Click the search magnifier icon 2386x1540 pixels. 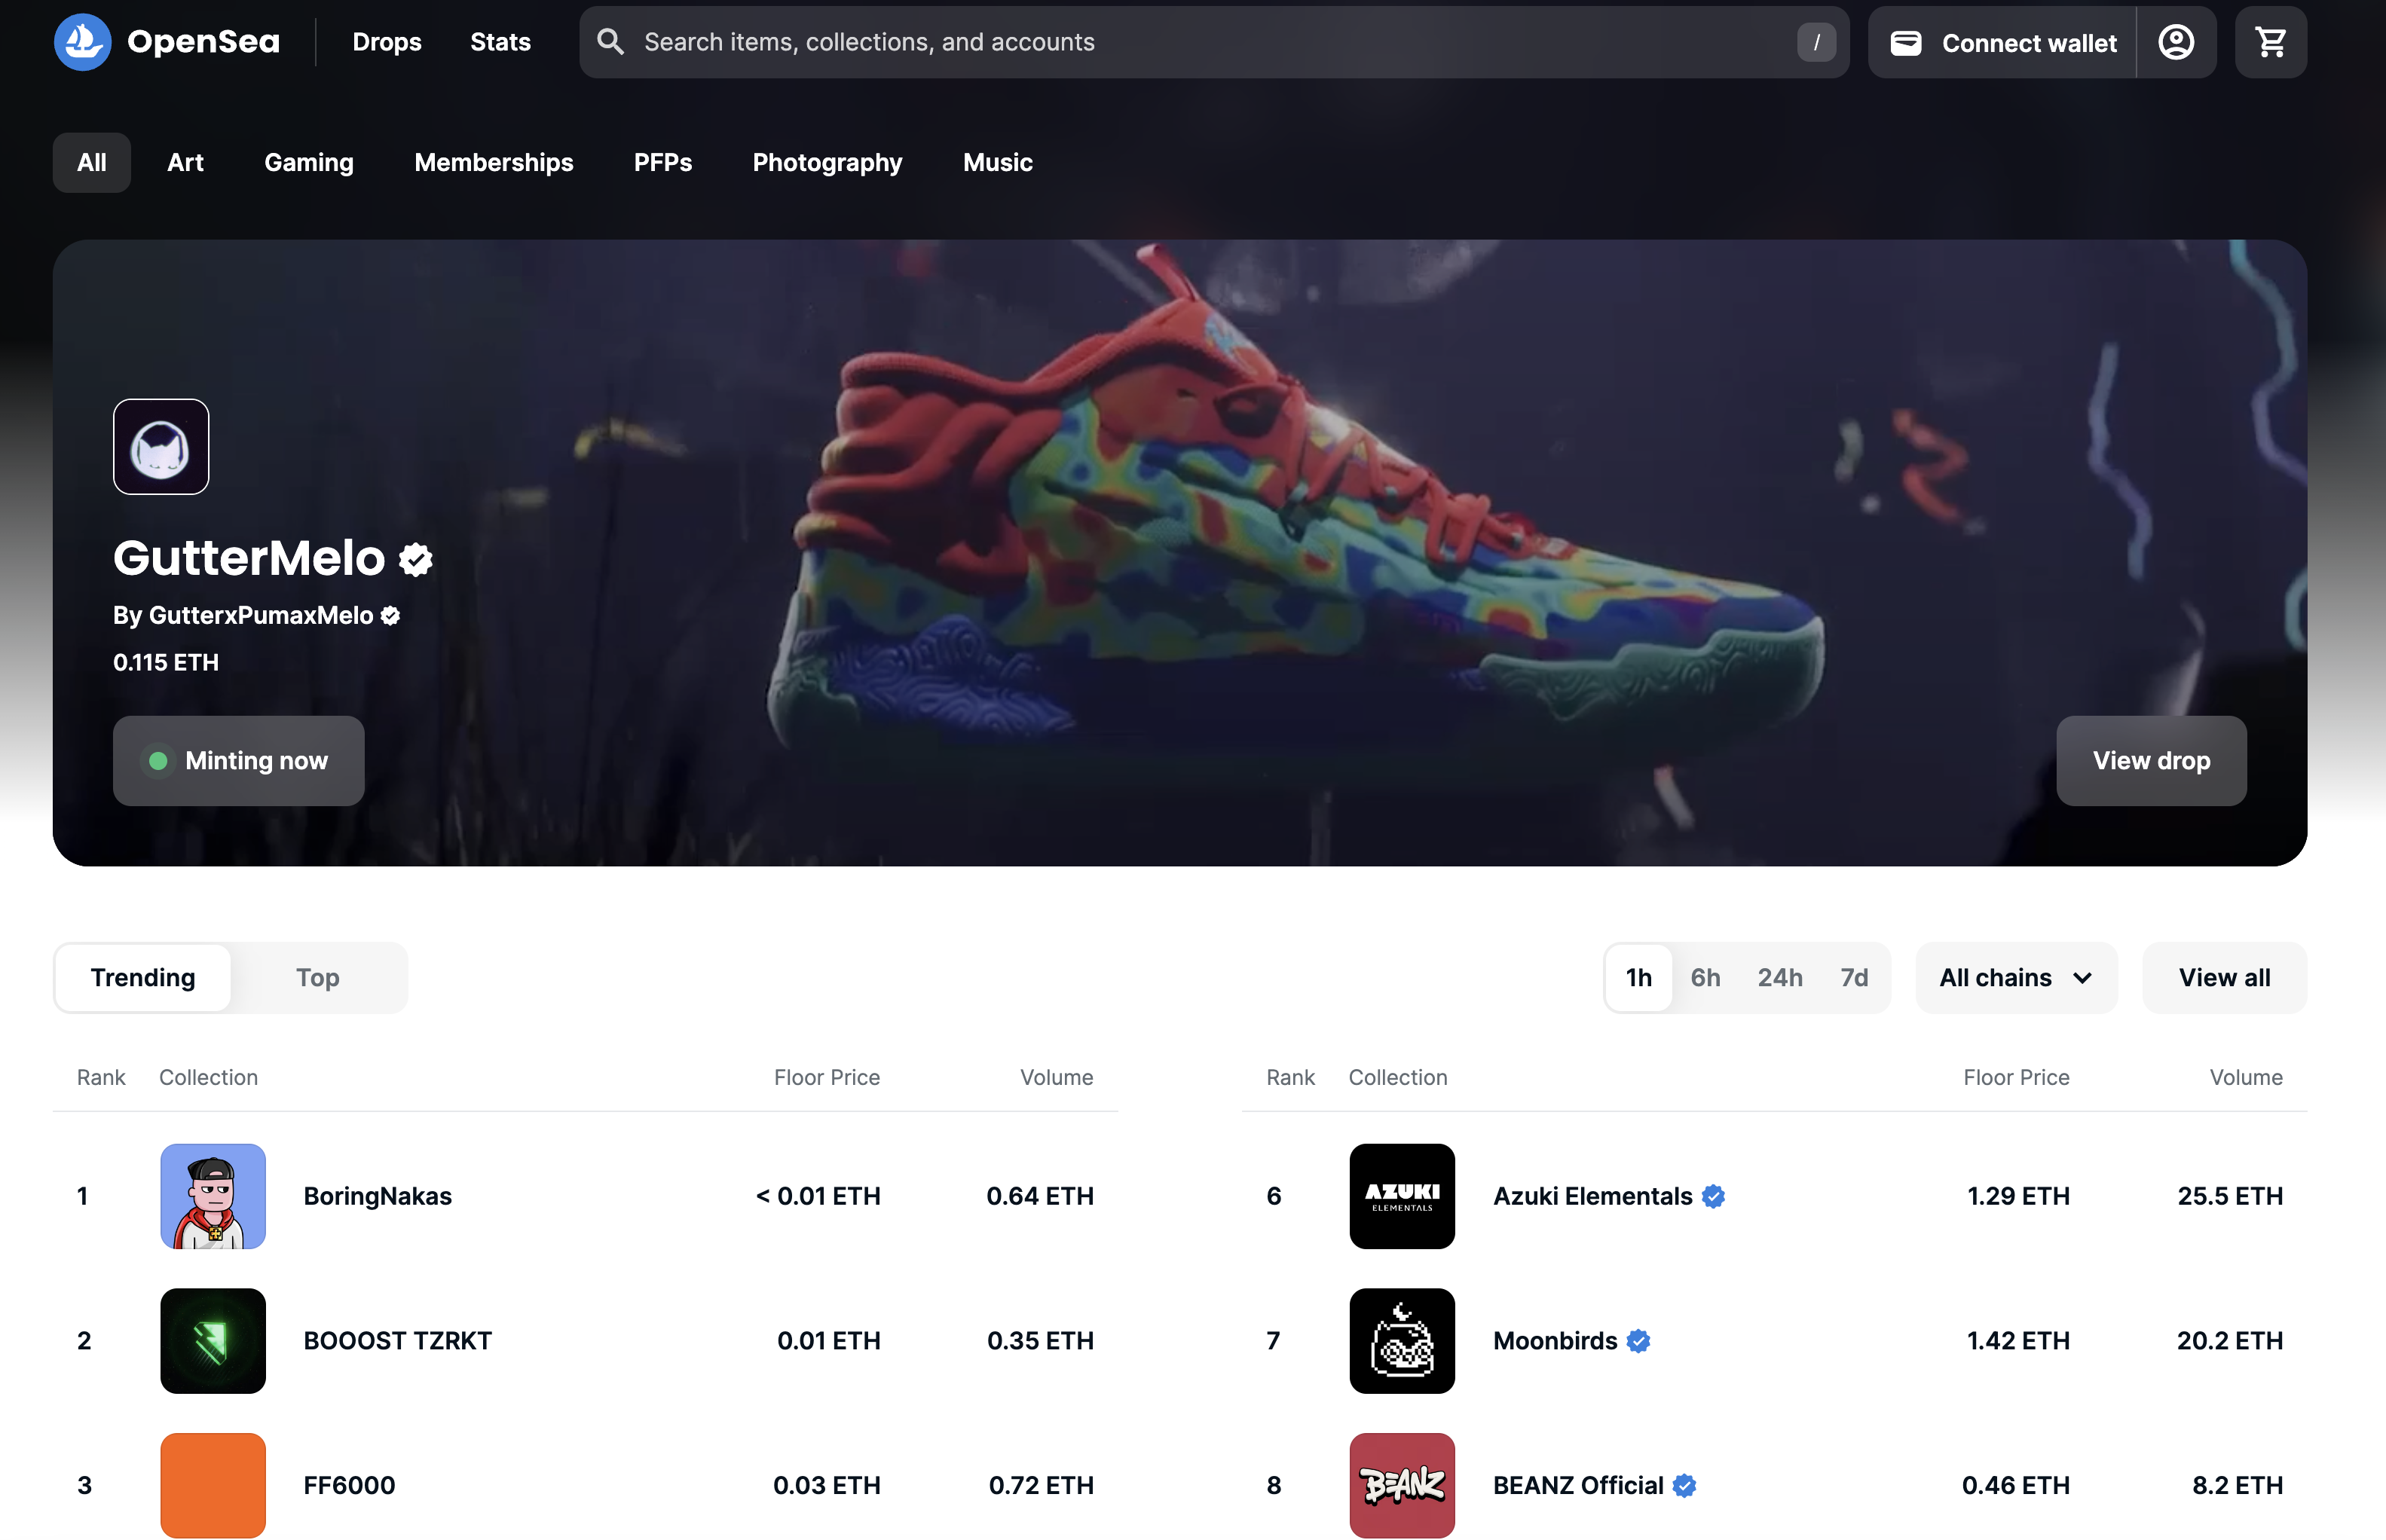(610, 42)
